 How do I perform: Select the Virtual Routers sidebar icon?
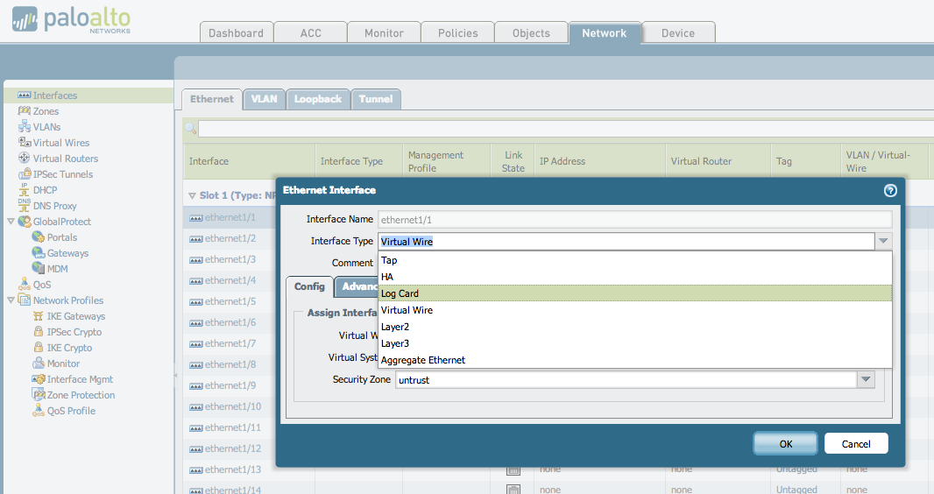click(25, 159)
